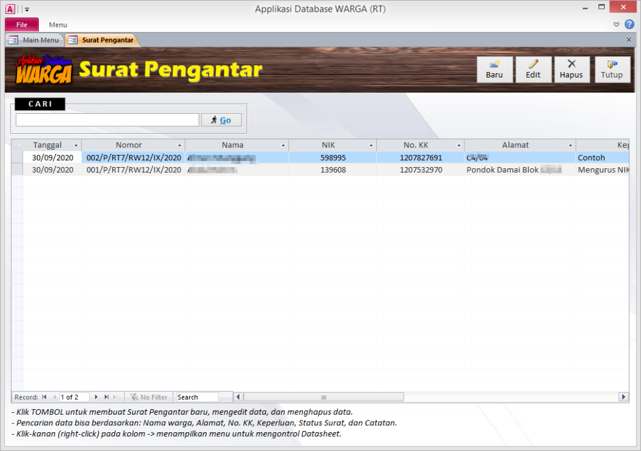641x451 pixels.
Task: Switch to the Main Menu tab
Action: (x=34, y=40)
